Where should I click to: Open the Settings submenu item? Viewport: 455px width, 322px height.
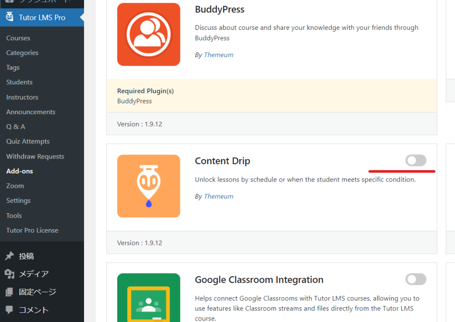click(x=18, y=201)
